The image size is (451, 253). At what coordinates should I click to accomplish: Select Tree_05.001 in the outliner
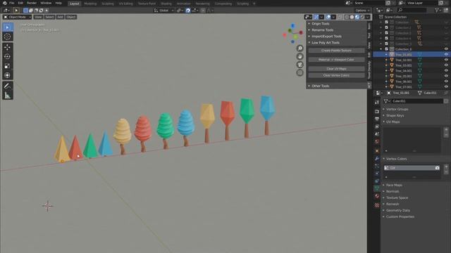click(x=403, y=77)
